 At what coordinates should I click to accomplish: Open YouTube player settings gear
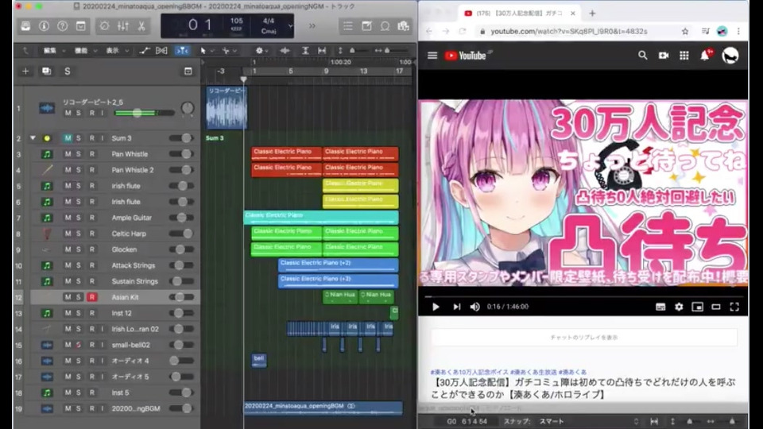tap(679, 307)
